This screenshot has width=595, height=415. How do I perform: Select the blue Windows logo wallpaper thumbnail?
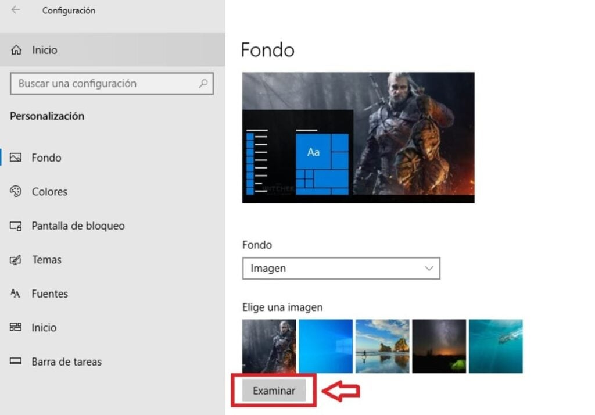point(325,346)
